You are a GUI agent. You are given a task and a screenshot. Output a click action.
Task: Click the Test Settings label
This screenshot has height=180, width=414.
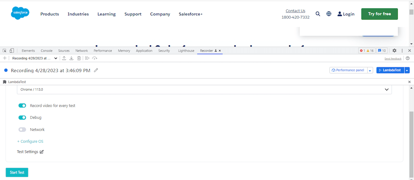[28, 152]
